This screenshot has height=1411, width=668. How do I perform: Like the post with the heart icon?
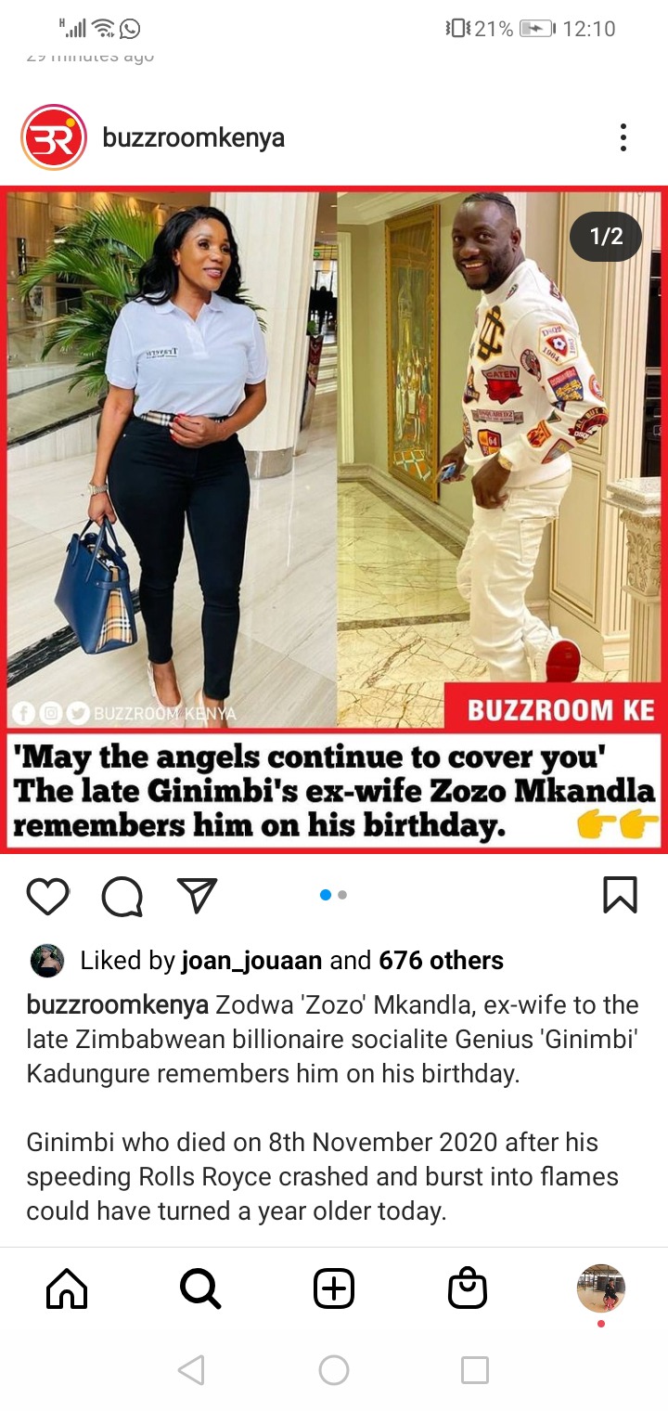[x=47, y=896]
